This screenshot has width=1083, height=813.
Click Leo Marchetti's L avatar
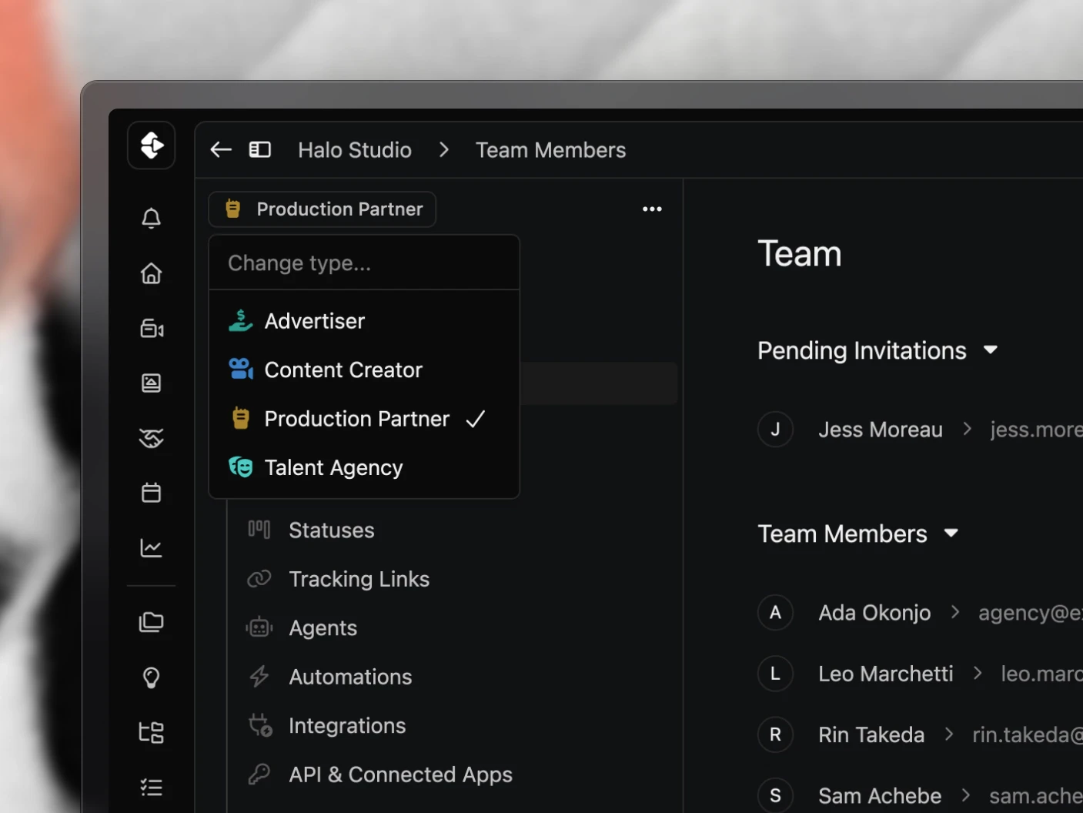coord(775,674)
